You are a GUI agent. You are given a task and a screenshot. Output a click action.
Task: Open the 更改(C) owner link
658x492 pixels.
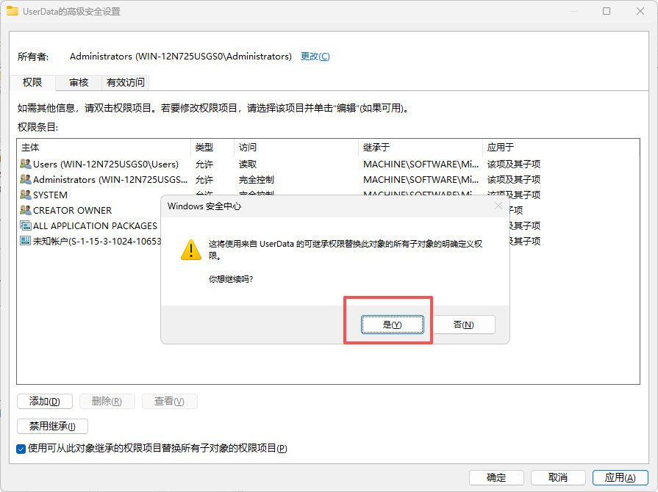tap(315, 56)
